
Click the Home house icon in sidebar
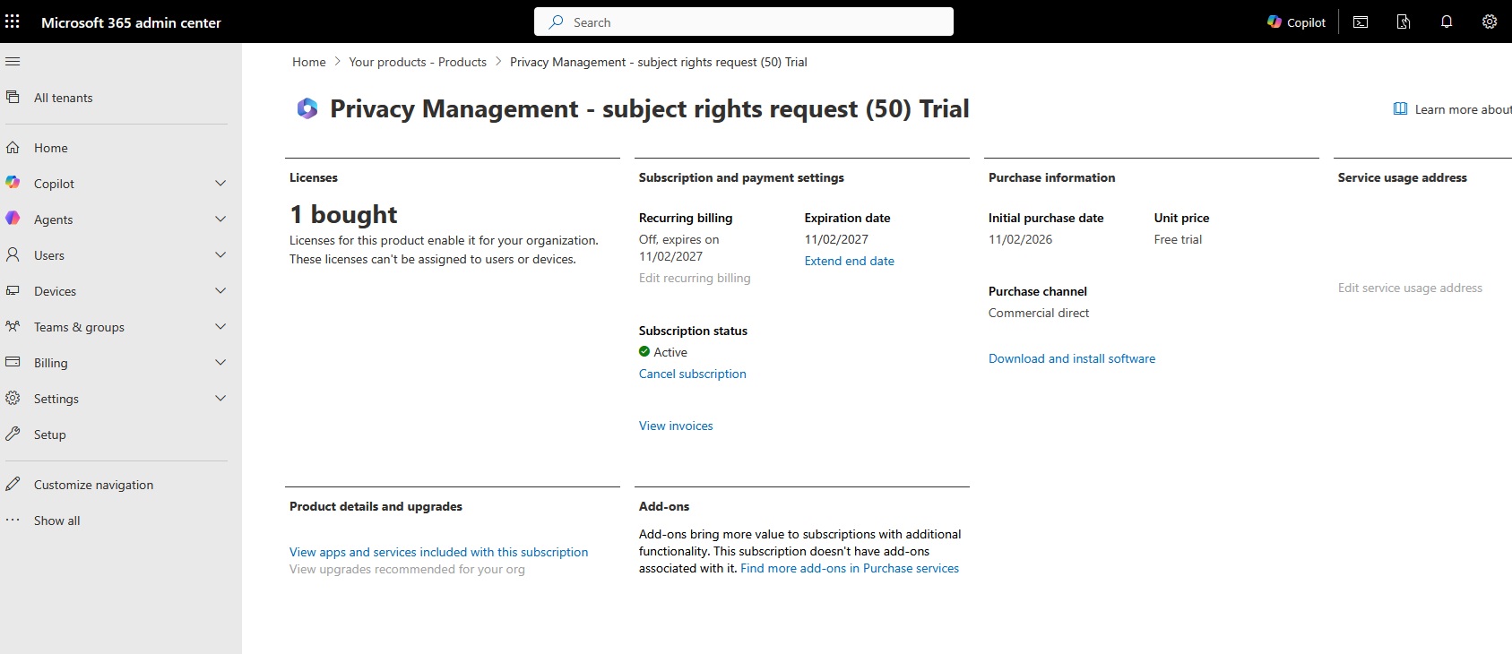pos(13,148)
